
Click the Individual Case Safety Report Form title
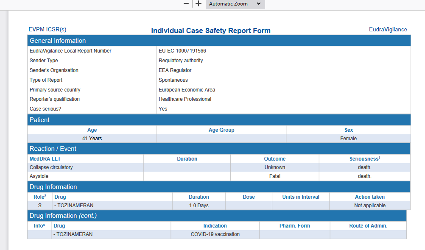click(211, 31)
